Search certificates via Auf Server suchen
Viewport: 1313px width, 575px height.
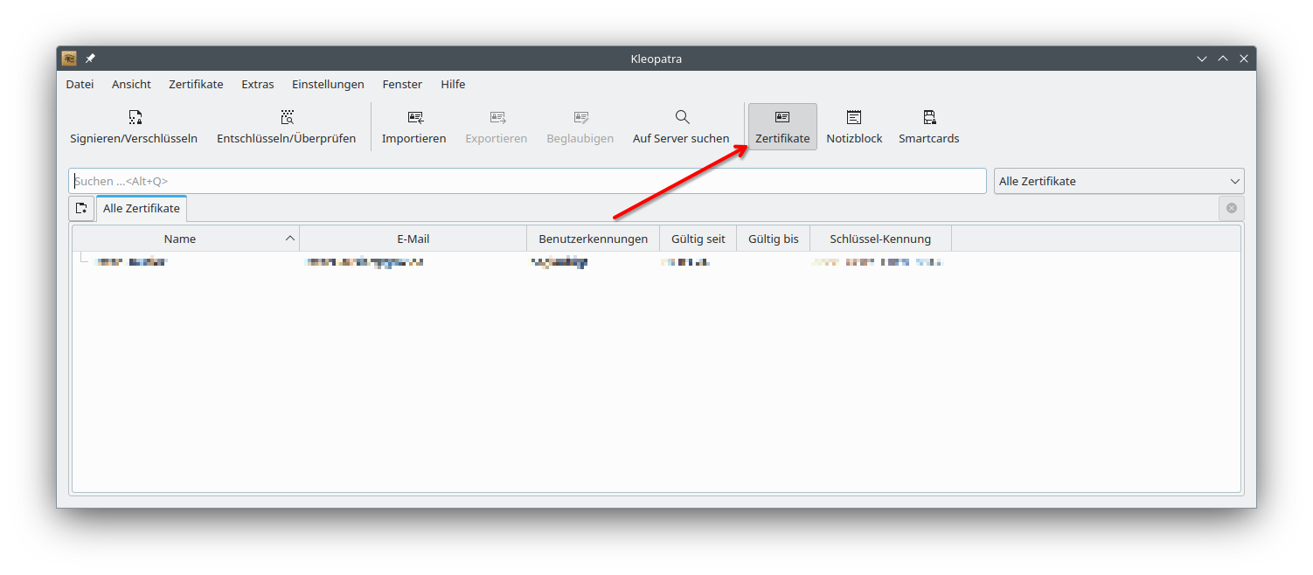681,127
